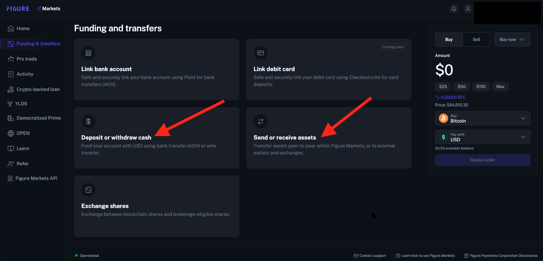Click the Review order button
The height and width of the screenshot is (261, 543).
(482, 160)
